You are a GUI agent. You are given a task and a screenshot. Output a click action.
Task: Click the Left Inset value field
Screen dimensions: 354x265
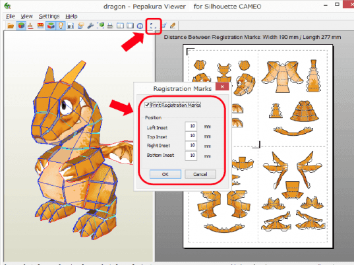(191, 126)
